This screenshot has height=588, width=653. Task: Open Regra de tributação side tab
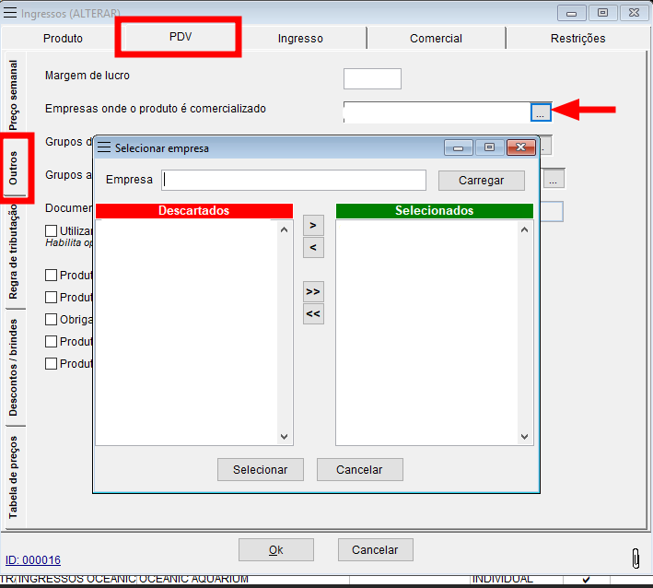(x=14, y=252)
